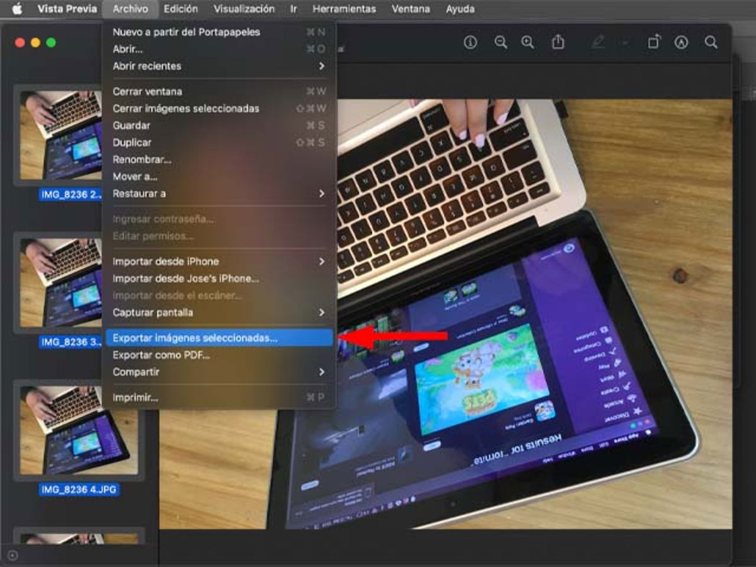Open the Ayuda menu
This screenshot has height=567, width=756.
point(460,9)
